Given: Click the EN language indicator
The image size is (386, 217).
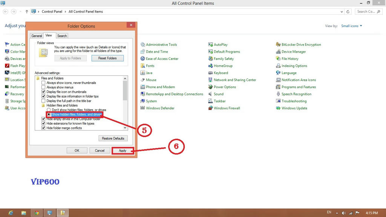Looking at the screenshot, I should 329,212.
